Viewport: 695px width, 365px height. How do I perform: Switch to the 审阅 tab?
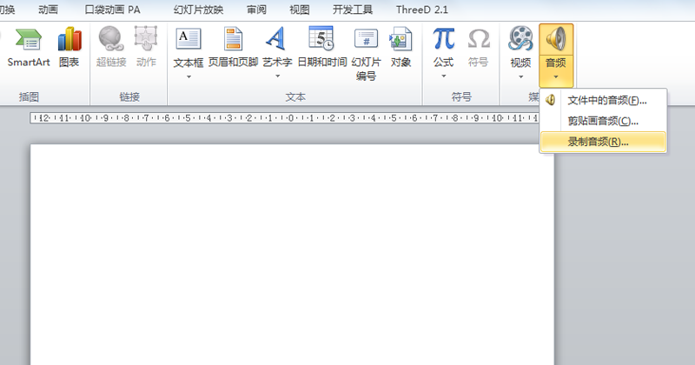[256, 10]
